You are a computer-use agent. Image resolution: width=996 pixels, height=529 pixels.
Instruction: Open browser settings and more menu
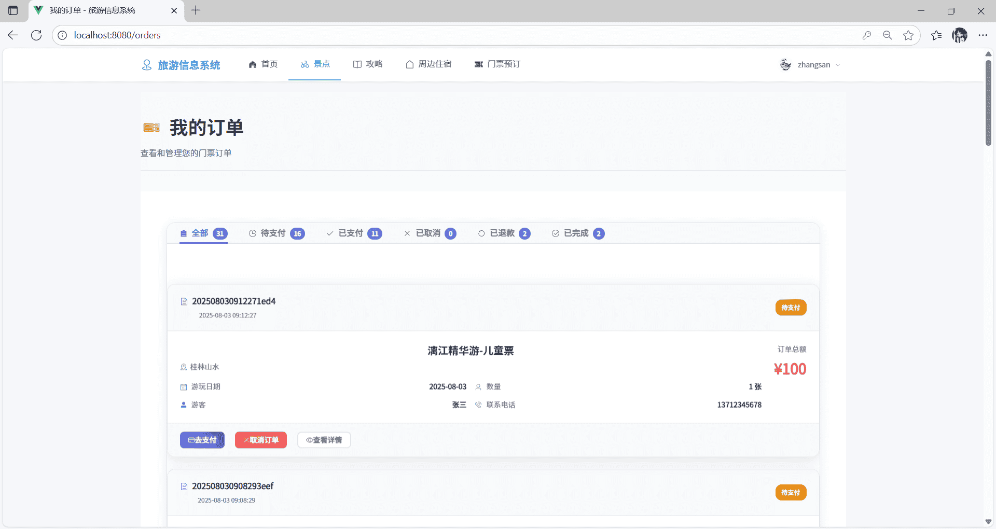point(983,35)
